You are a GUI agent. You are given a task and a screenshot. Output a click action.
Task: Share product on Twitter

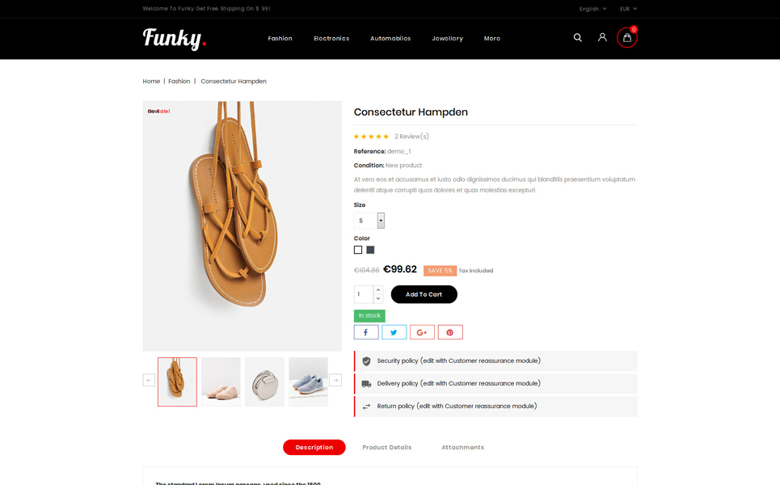(394, 332)
